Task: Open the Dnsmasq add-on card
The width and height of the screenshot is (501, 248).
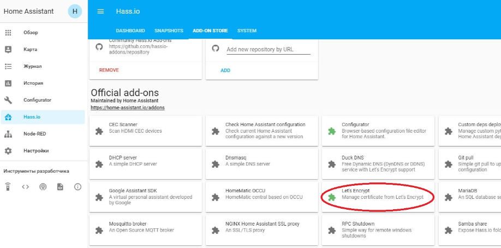Action: coord(262,164)
